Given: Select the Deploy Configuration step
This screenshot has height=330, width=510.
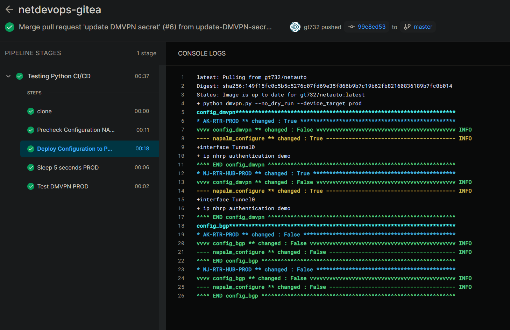Looking at the screenshot, I should pos(75,149).
